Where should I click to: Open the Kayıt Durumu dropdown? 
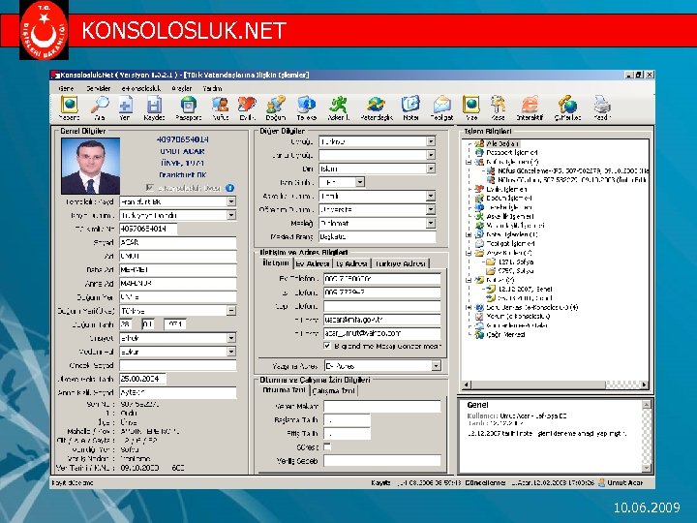[231, 215]
